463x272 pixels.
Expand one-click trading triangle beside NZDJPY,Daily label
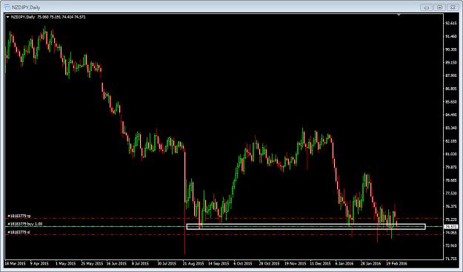[7, 17]
